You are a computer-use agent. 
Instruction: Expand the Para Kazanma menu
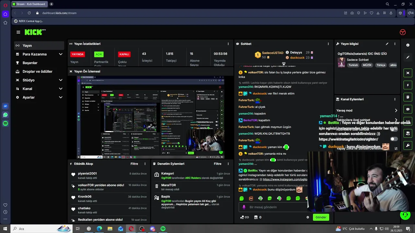tap(61, 54)
